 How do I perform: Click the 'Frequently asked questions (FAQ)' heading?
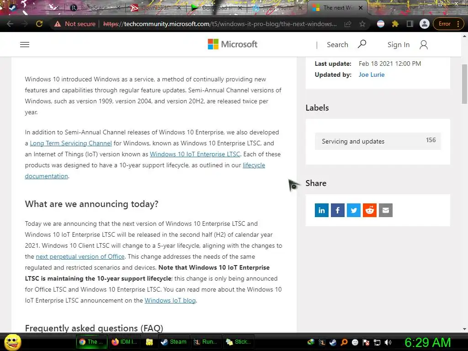(94, 328)
